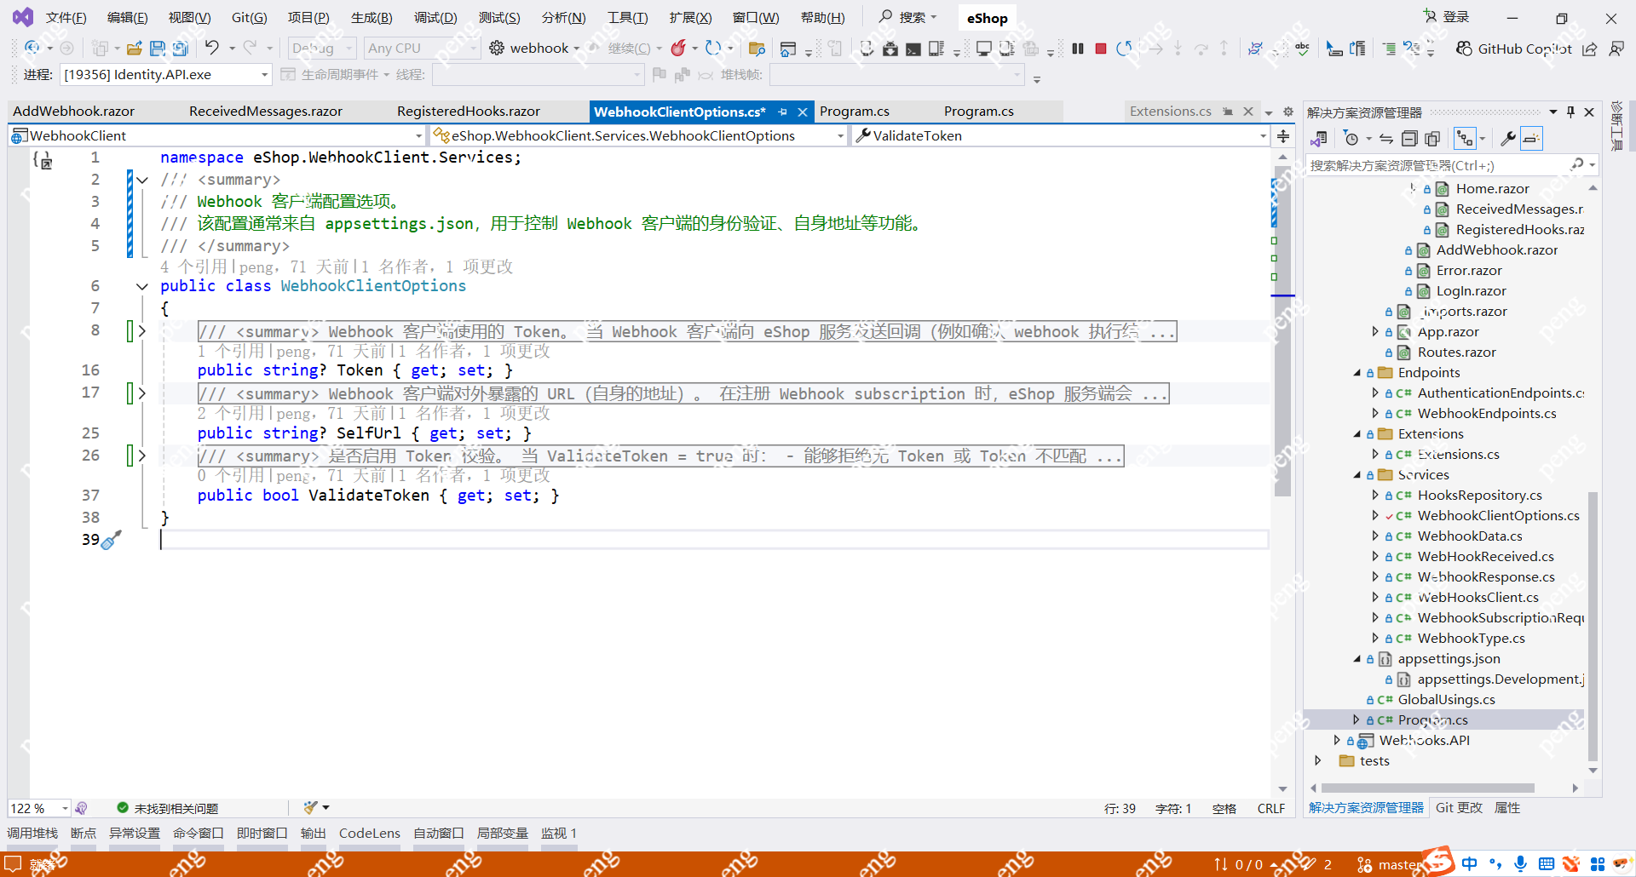Navigate backward with the back arrow icon
Screen dimensions: 1636x877
click(32, 49)
